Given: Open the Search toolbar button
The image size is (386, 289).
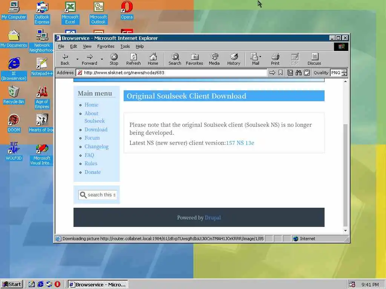Looking at the screenshot, I should click(x=175, y=59).
